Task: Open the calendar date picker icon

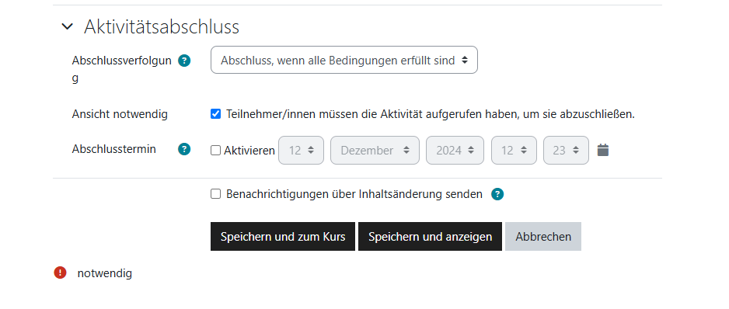Action: [603, 150]
